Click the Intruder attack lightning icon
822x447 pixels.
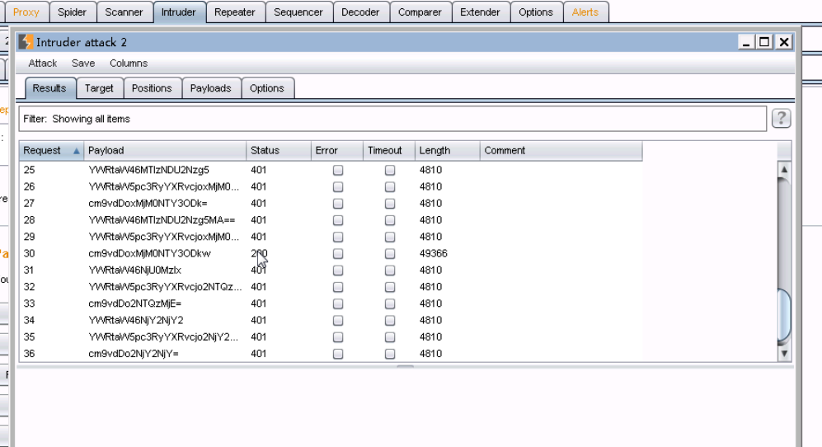point(26,42)
